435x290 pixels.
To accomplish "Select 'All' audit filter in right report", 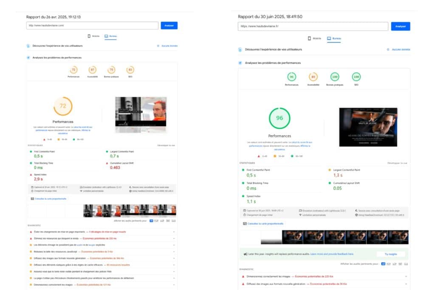I will pyautogui.click(x=383, y=264).
